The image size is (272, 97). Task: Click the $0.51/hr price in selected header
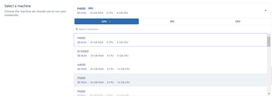pos(82,13)
